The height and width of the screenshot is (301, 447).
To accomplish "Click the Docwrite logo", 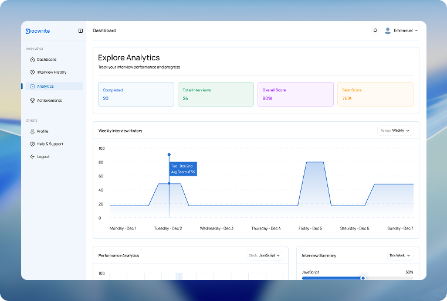I will 38,31.
